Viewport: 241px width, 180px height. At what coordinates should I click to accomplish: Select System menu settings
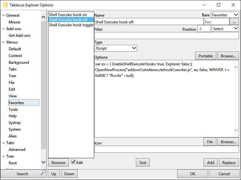(x=15, y=129)
